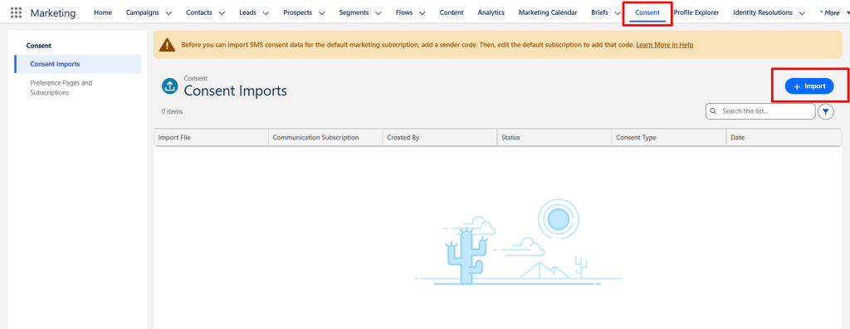Open the Prospects tab
This screenshot has height=329, width=850.
[x=298, y=12]
